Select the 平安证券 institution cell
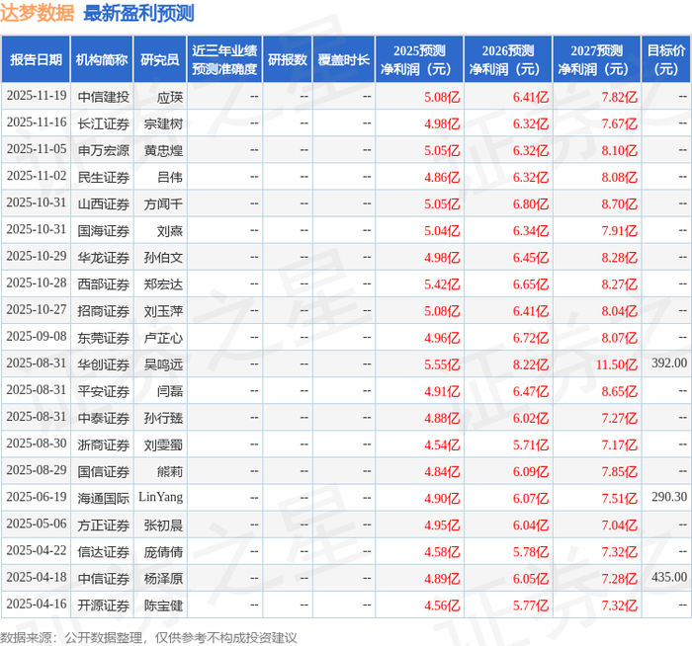This screenshot has width=692, height=646. point(103,391)
